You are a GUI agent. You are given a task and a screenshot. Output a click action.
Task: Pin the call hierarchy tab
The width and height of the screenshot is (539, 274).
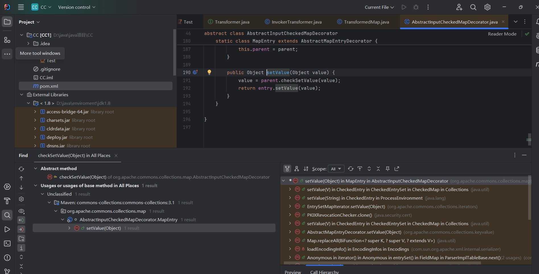pos(387,169)
